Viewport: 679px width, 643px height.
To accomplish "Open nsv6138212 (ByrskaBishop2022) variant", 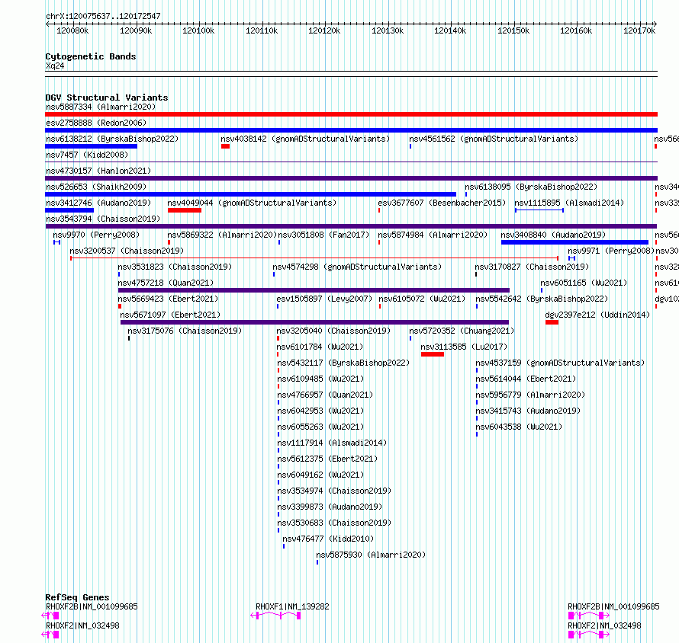I will point(112,139).
